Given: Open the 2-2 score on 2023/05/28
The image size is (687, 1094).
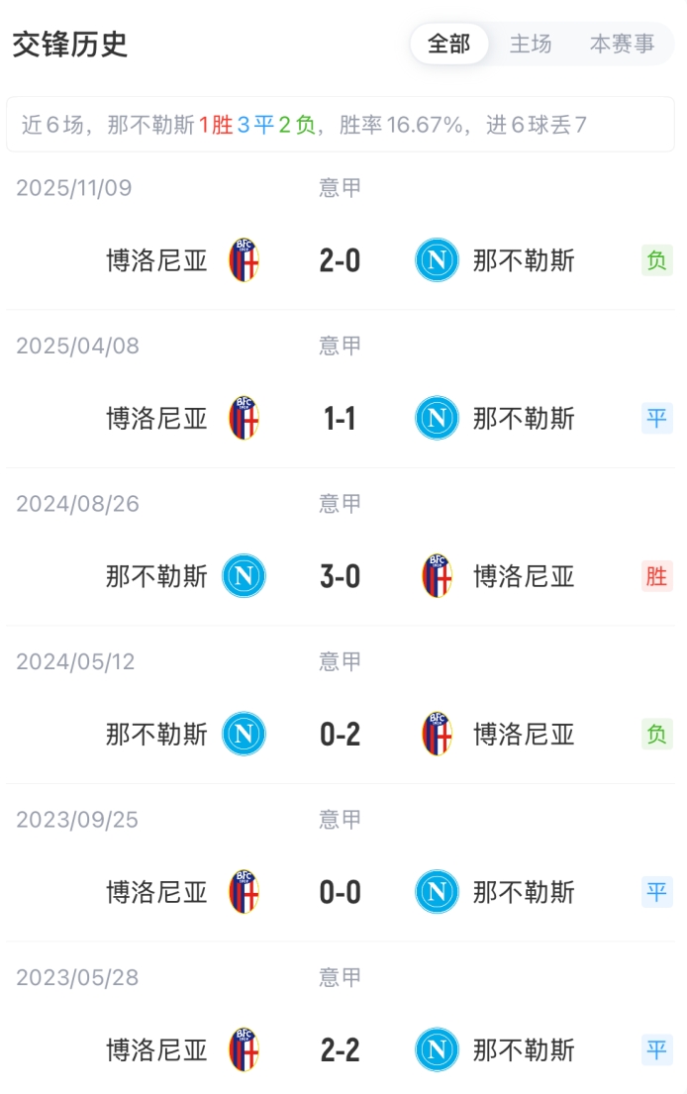Looking at the screenshot, I should (x=340, y=1049).
